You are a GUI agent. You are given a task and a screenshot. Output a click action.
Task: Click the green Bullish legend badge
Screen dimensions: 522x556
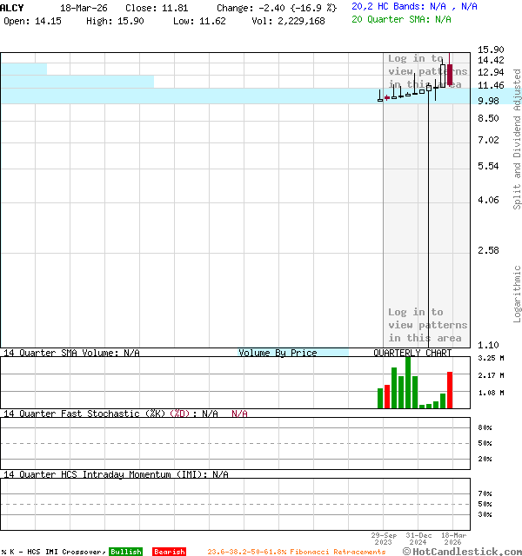[x=125, y=552]
